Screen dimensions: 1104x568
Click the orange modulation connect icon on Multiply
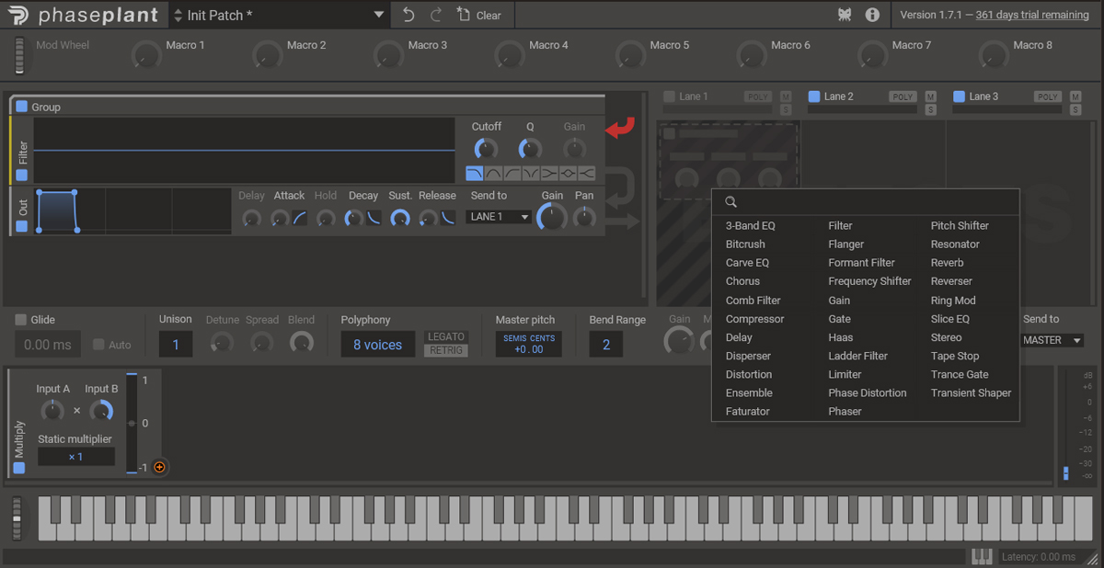159,467
